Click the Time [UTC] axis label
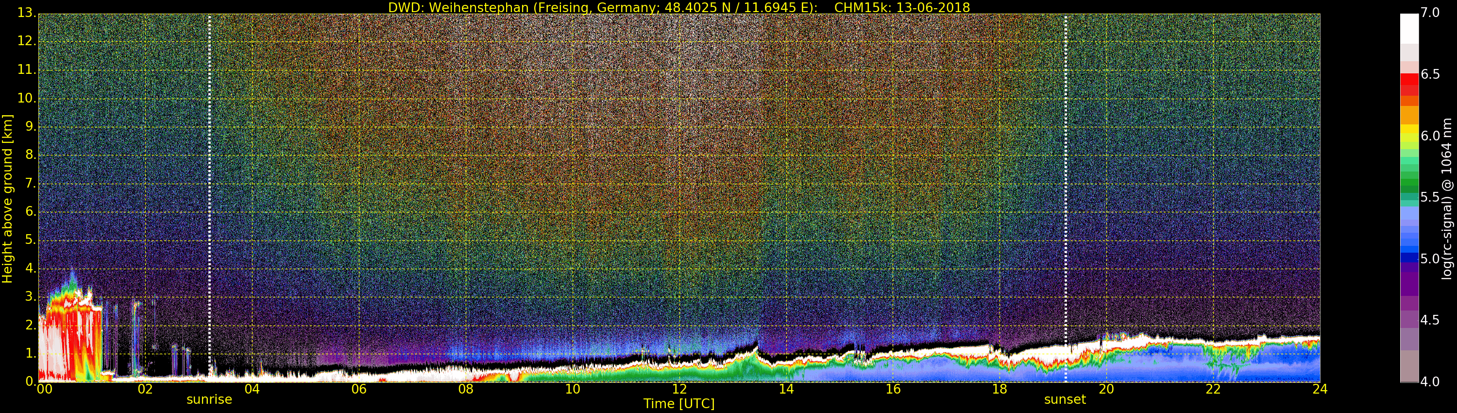The width and height of the screenshot is (1457, 413). 679,404
